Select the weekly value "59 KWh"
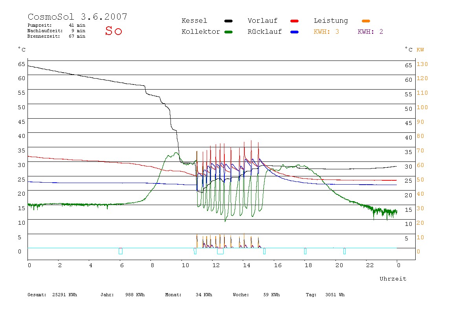451x319 pixels. pyautogui.click(x=271, y=295)
